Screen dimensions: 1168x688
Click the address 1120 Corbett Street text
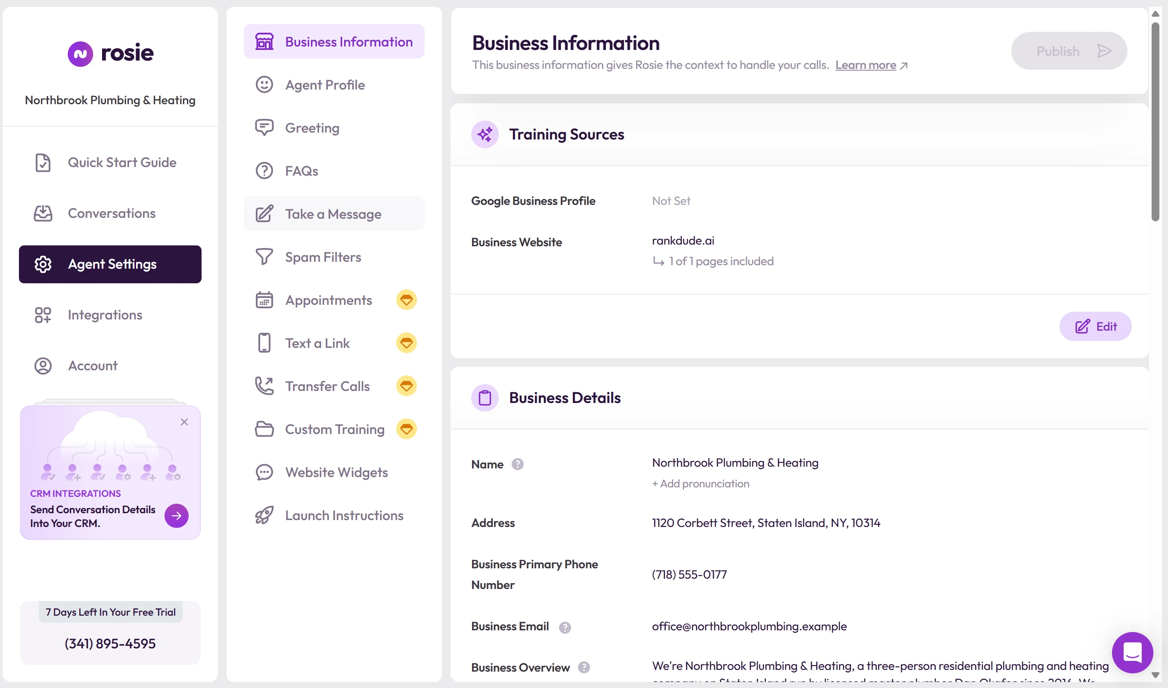(x=765, y=523)
